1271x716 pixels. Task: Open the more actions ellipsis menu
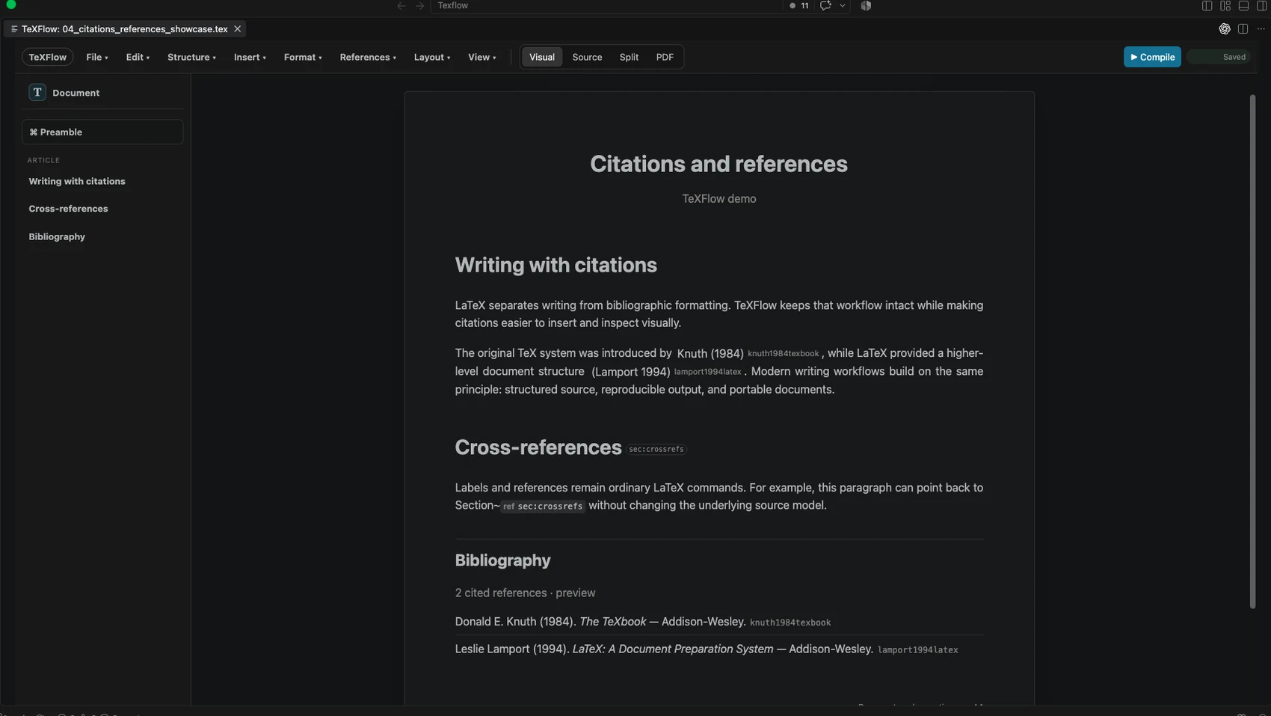[1261, 28]
